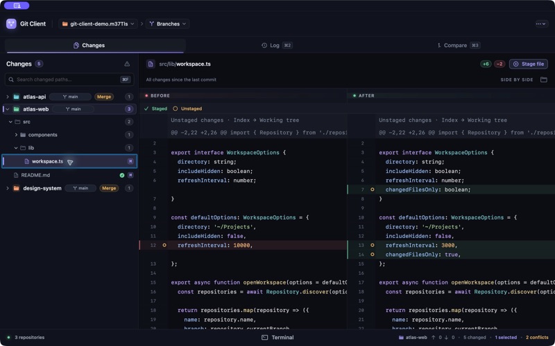The height and width of the screenshot is (346, 555).
Task: Click the 1 selected link in status bar
Action: pos(506,338)
